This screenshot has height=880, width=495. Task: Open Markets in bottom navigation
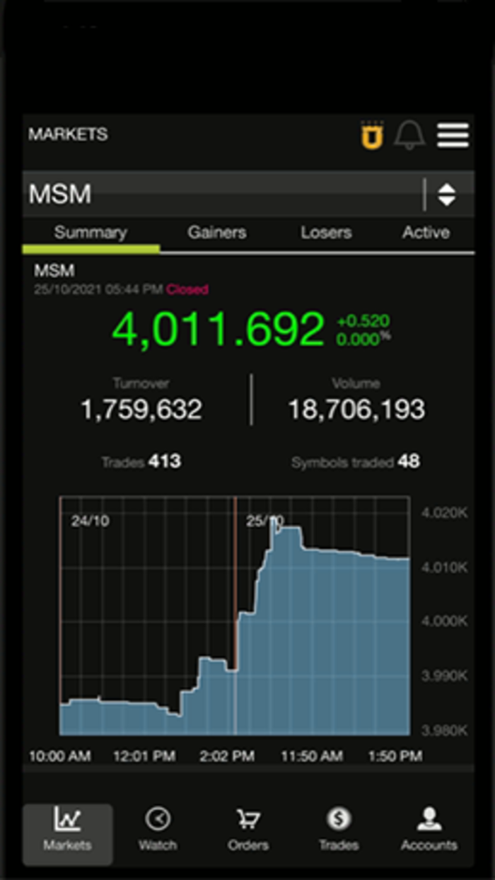[x=68, y=833]
